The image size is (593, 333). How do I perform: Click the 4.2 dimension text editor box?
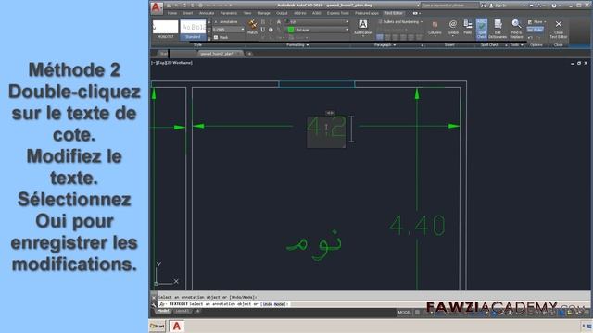326,131
